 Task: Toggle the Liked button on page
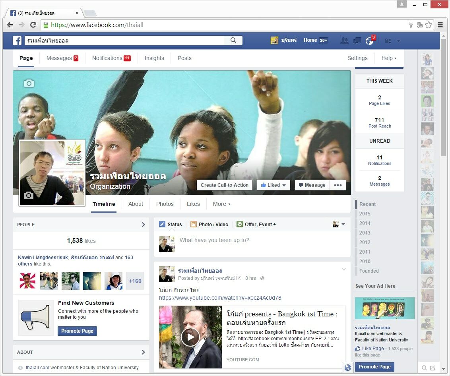tap(273, 185)
